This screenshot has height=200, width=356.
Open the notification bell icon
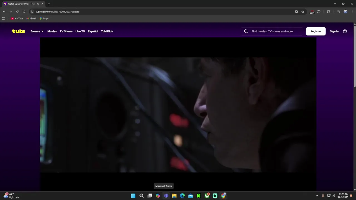coord(351,196)
